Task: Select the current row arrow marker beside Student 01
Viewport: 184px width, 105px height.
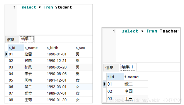Action: point(6,54)
